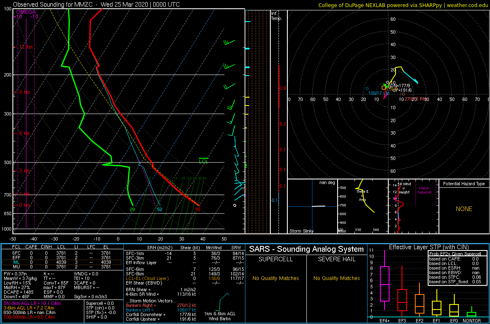
Task: Click the Supercell = 0.0 composite value
Action: click(100, 303)
